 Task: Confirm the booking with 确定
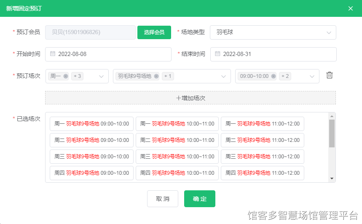(x=199, y=199)
